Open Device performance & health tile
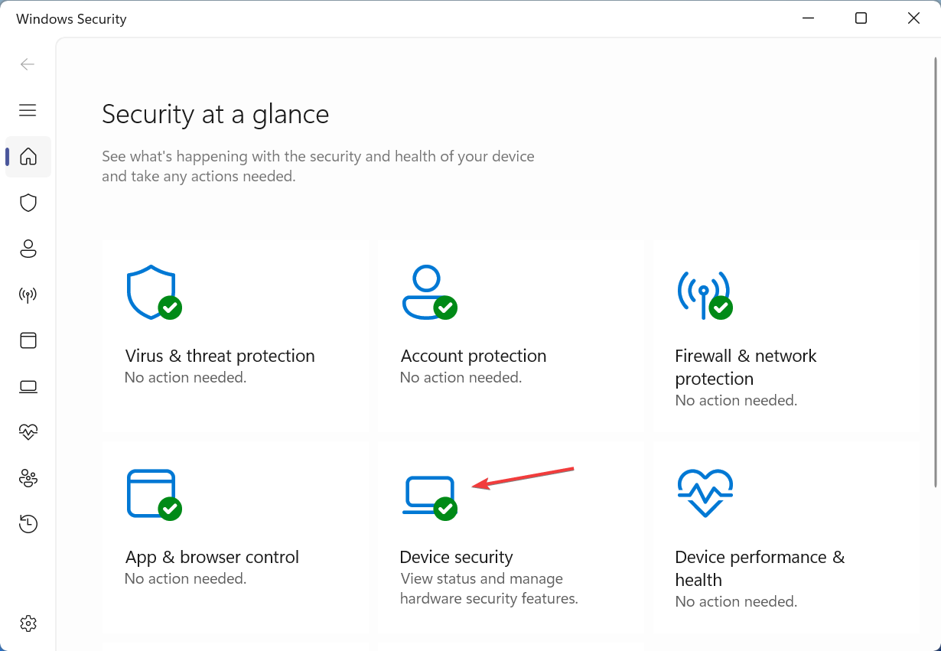 coord(785,536)
